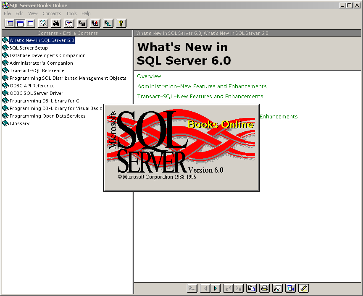Switch to topic-only view mode

point(30,23)
